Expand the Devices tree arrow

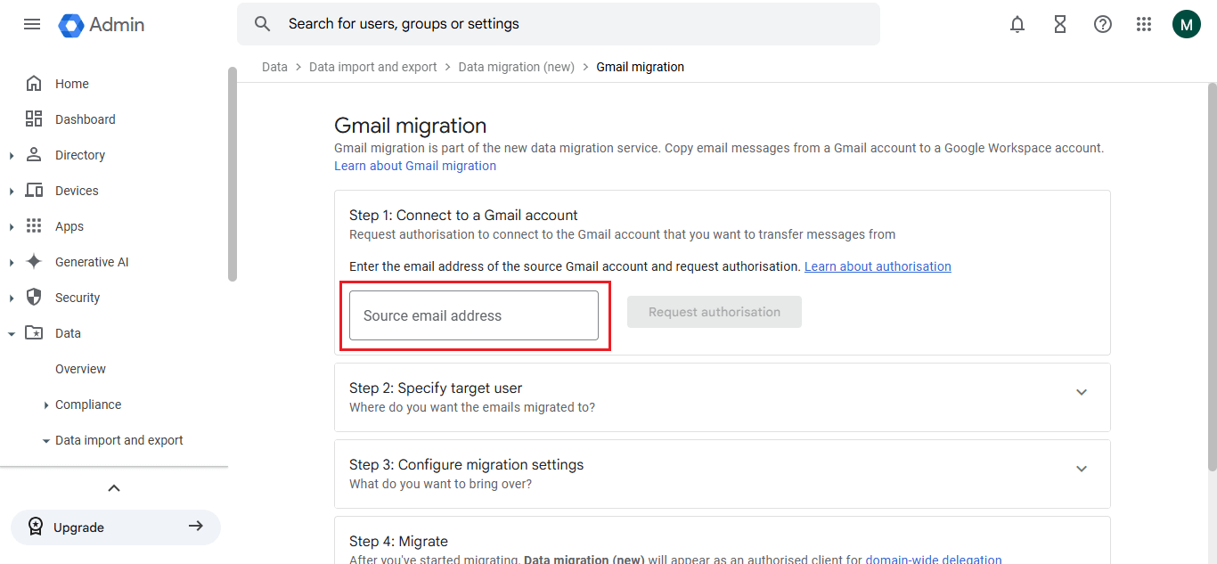tap(12, 192)
